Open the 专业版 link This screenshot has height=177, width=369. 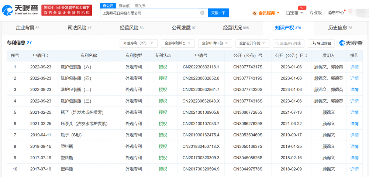click(x=315, y=13)
